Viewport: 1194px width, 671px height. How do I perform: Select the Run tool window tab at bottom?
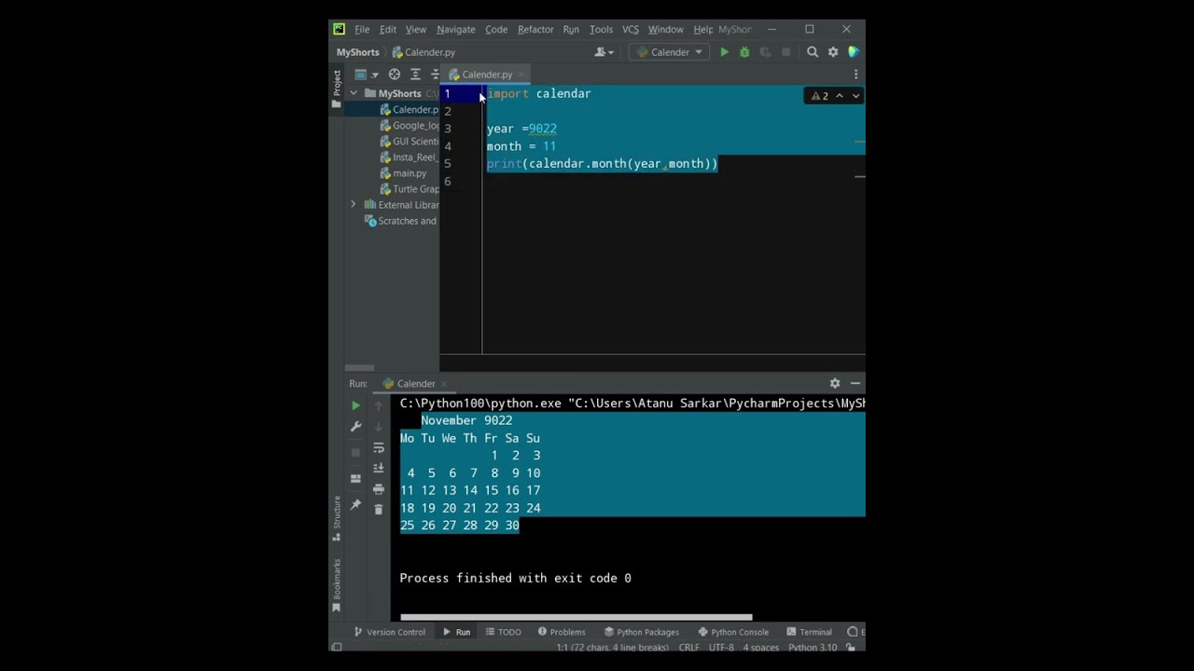click(456, 632)
